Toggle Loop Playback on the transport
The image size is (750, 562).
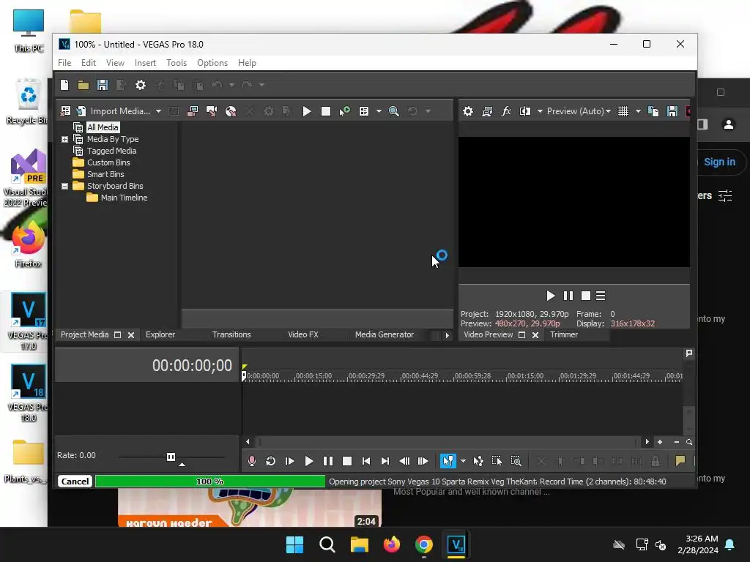tap(271, 461)
